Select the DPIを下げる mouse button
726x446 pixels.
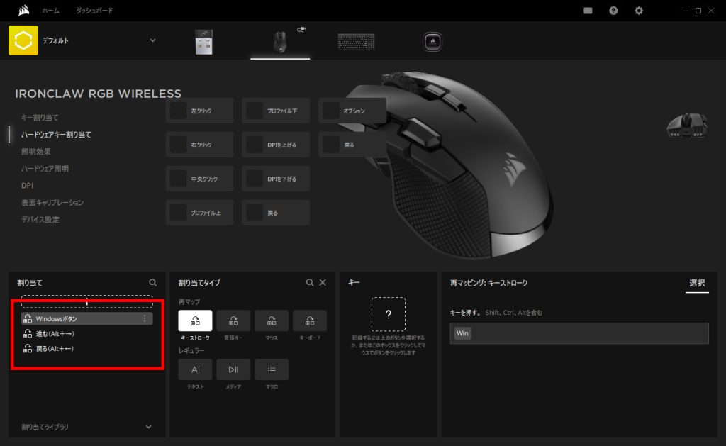(x=276, y=179)
